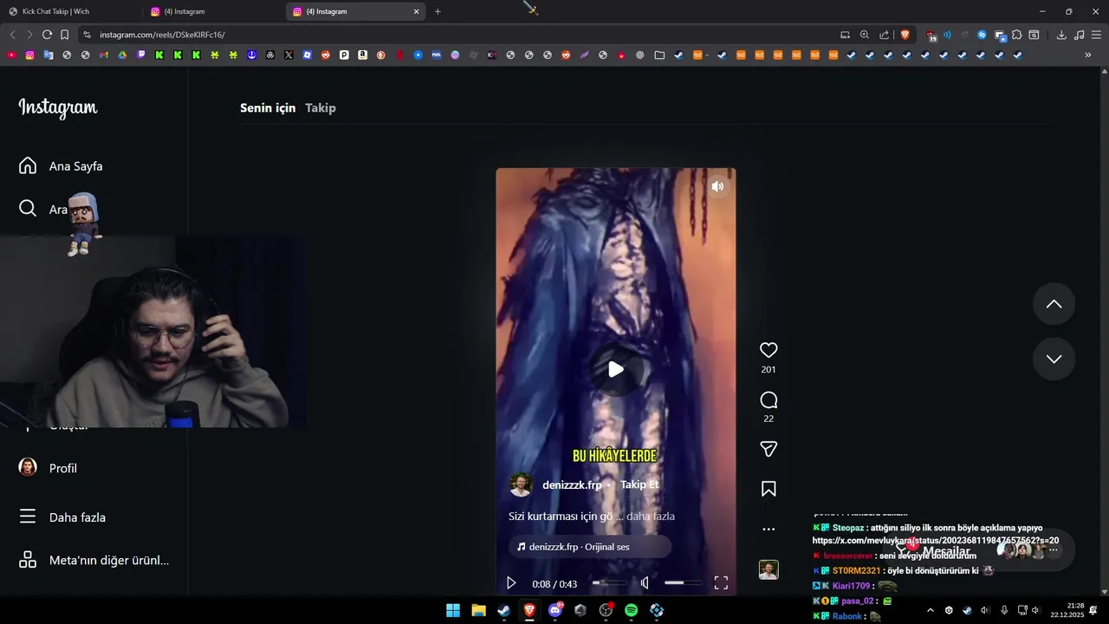Image resolution: width=1109 pixels, height=624 pixels.
Task: Open the YouTube bookmark
Action: (11, 55)
